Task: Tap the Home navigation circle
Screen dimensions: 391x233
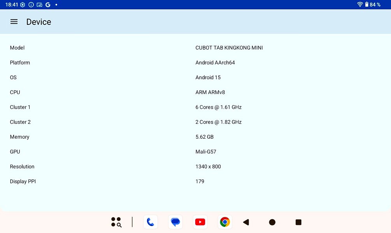Action: point(272,222)
